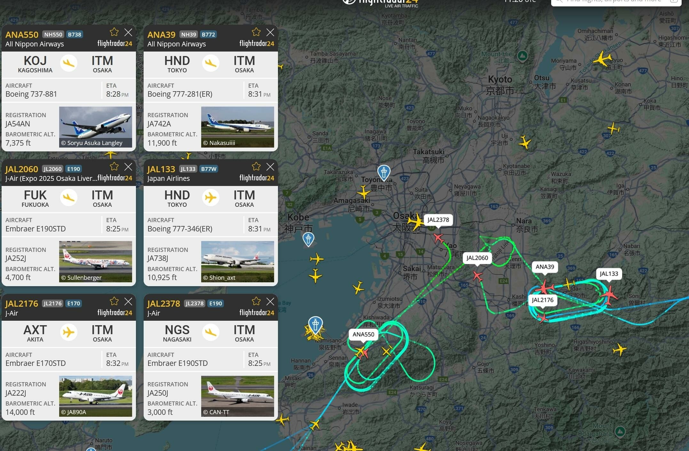Viewport: 689px width, 451px height.
Task: Click the JAL133 label on the map
Action: (609, 274)
